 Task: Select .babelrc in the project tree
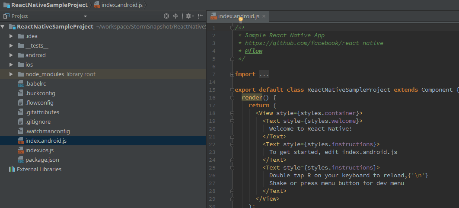point(36,84)
